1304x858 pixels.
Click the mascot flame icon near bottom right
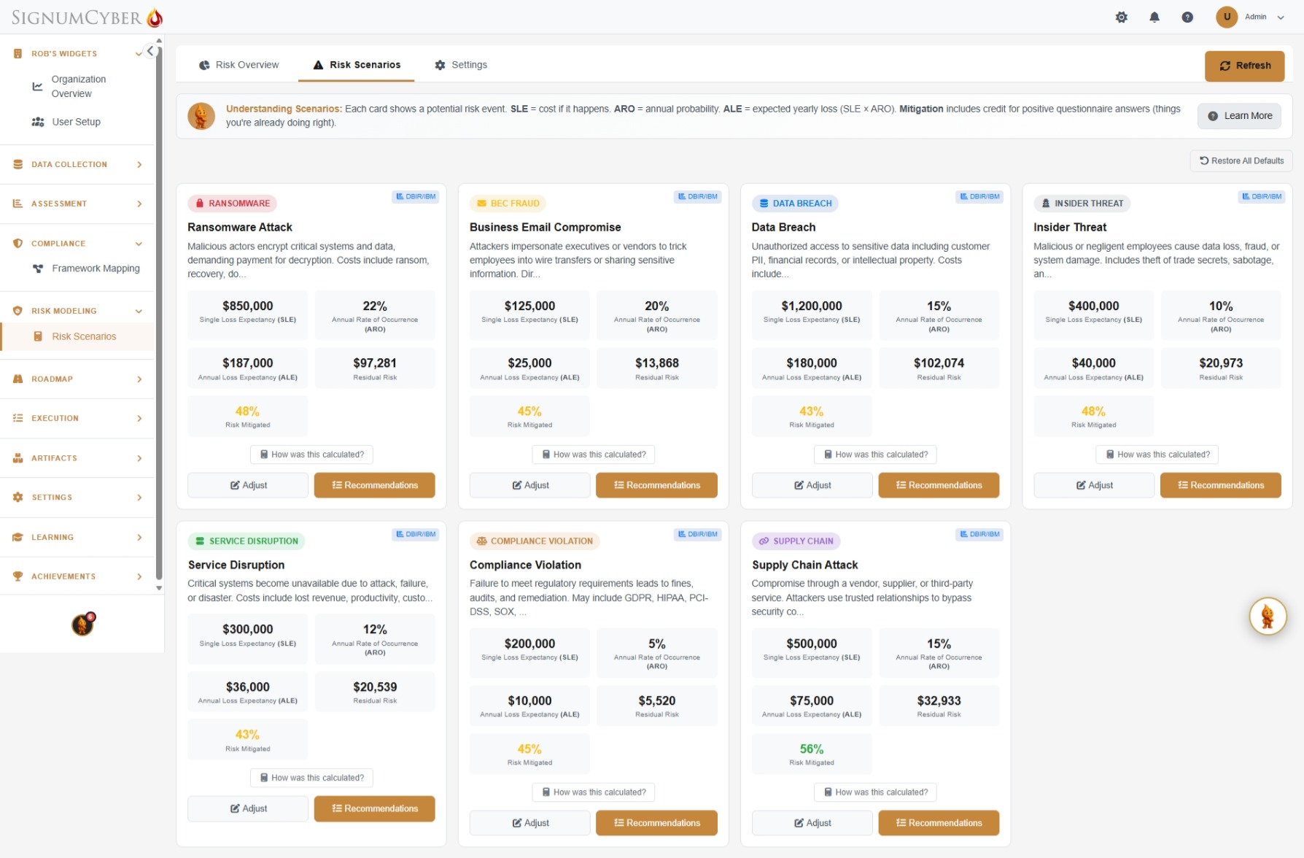click(x=1268, y=616)
